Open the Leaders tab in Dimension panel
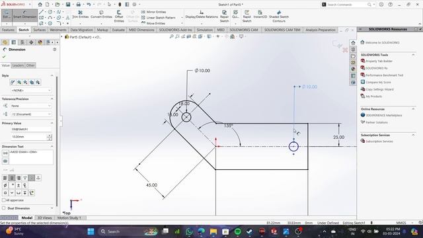 coord(18,65)
